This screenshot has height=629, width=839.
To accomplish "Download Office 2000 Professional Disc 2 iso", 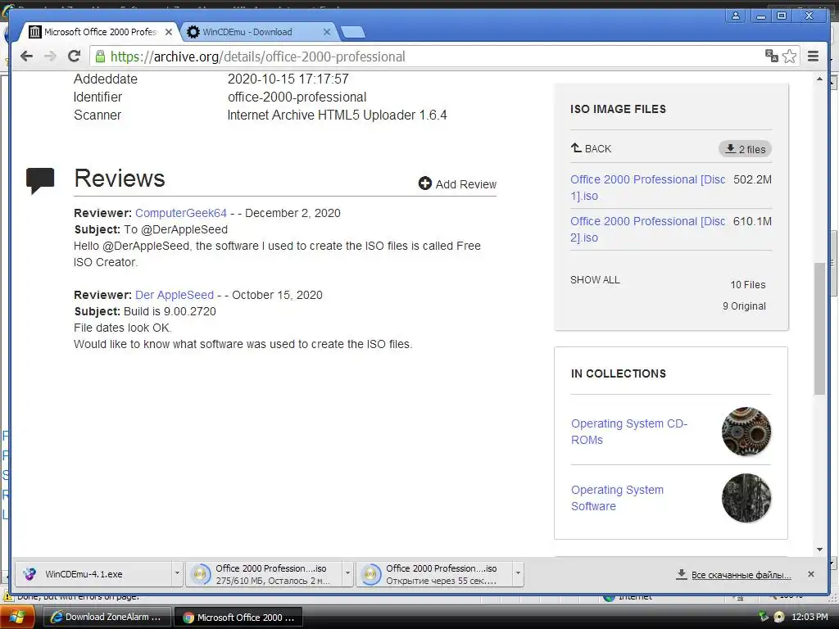I will pos(647,229).
